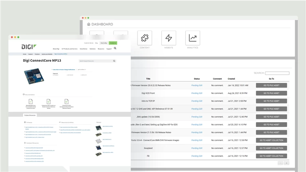Click the SEARCH field in the dashboard window
Screen dimensions: 306x172
[277, 73]
